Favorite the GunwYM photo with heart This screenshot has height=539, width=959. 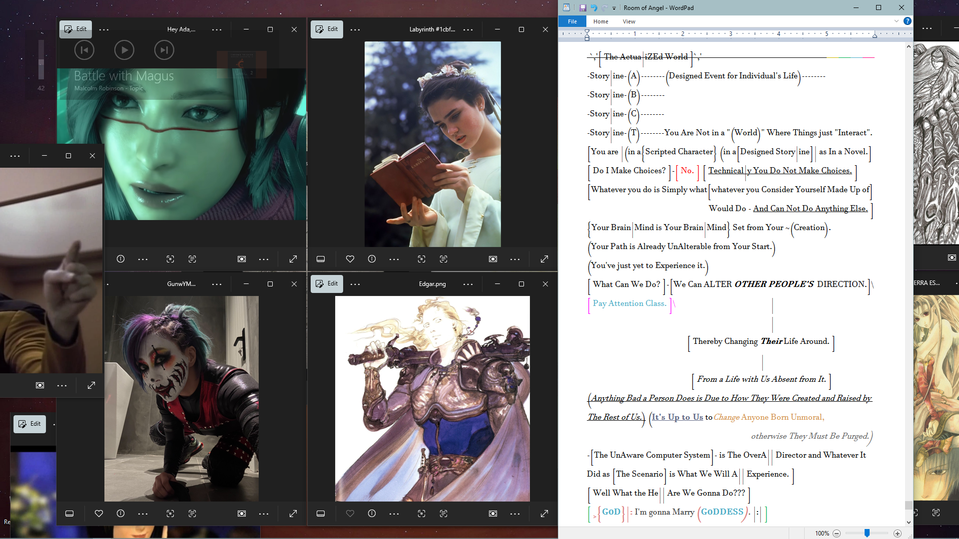(99, 514)
